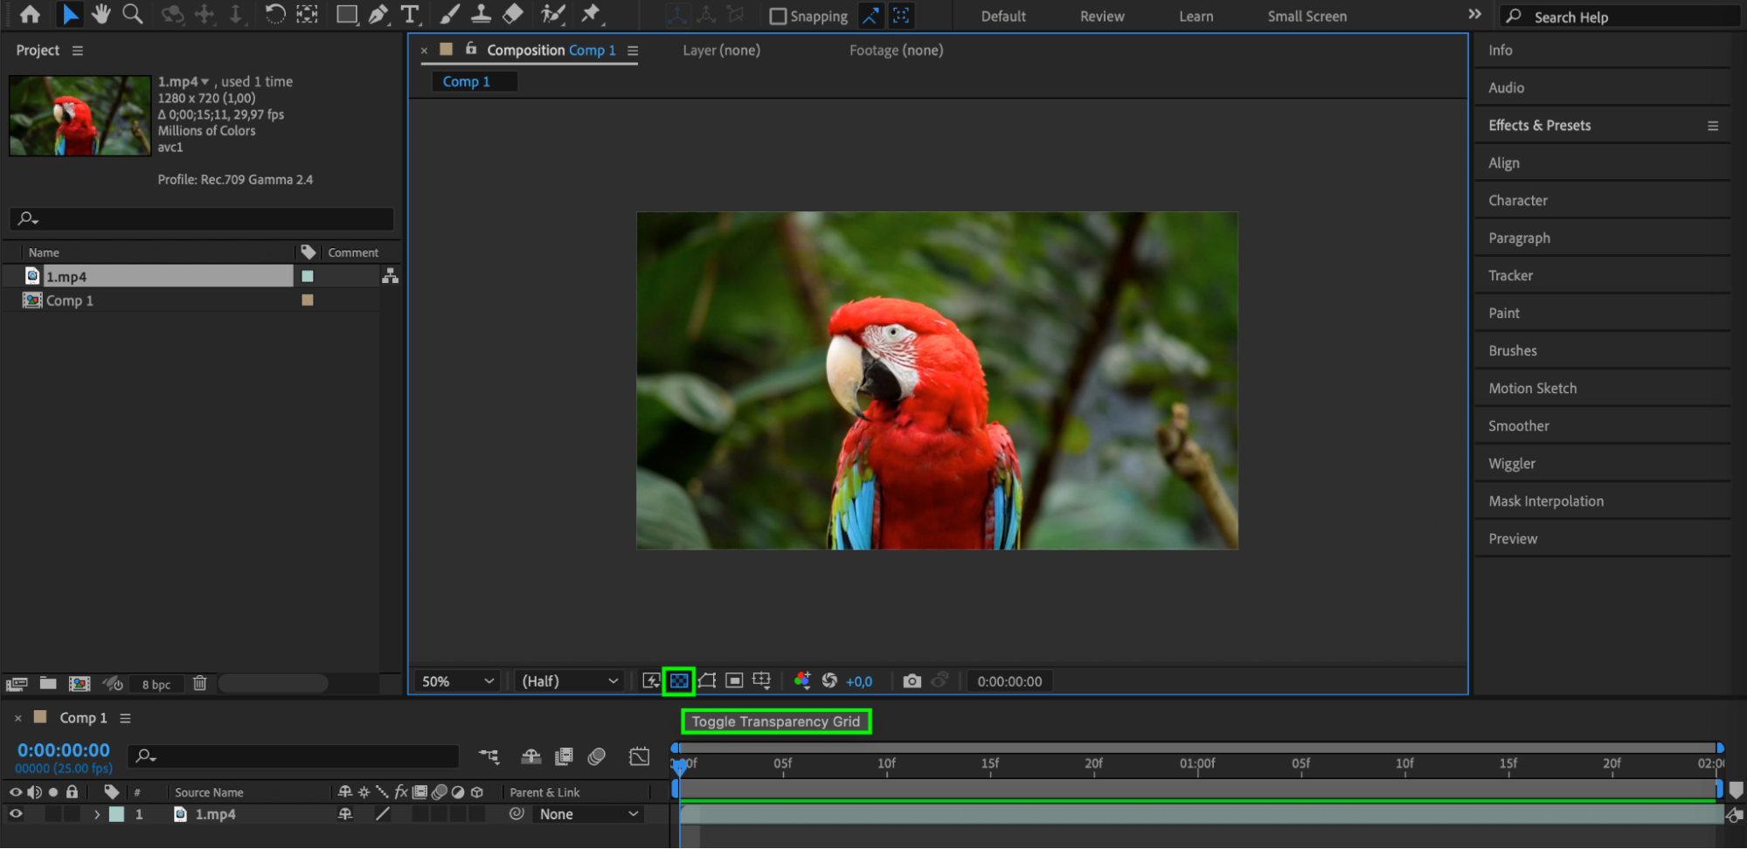Select the Type tool
The image size is (1747, 849).
pyautogui.click(x=409, y=14)
